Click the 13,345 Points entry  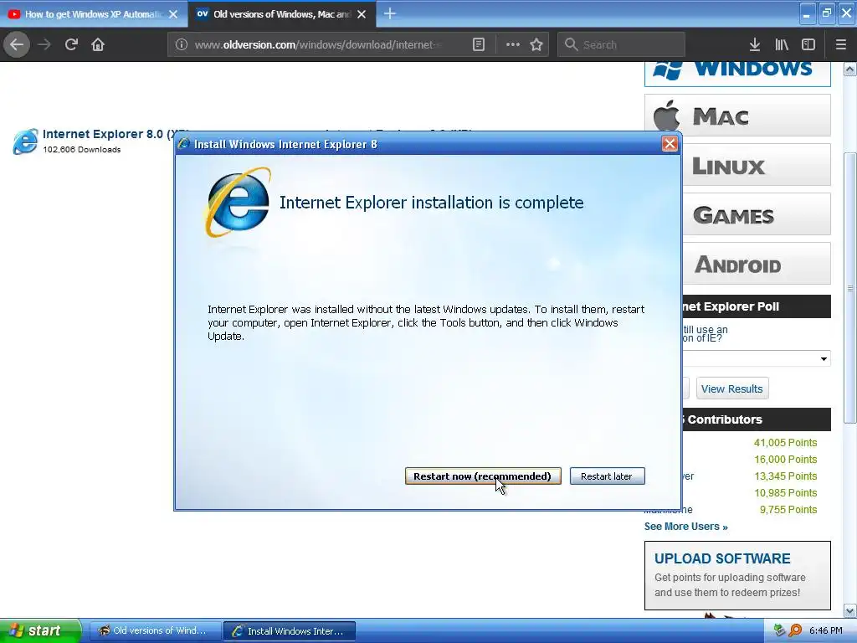click(785, 476)
